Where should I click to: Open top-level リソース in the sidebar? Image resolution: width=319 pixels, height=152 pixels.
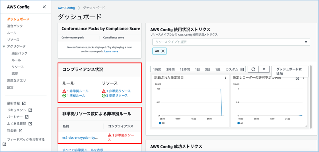pyautogui.click(x=13, y=40)
